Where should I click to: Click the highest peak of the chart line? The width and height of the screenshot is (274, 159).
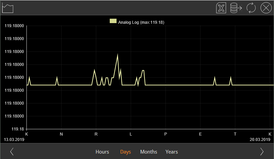coord(118,55)
